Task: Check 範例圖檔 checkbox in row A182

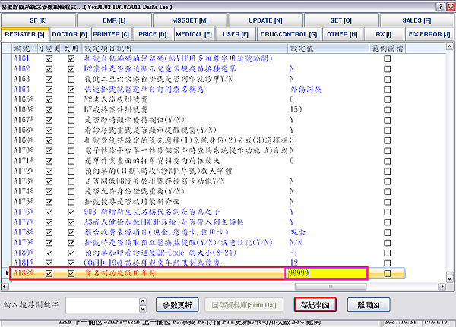Action: point(388,272)
